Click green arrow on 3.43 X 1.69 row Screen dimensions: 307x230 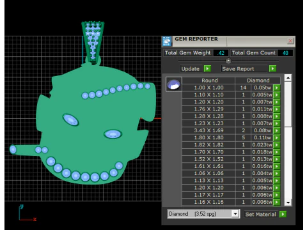pyautogui.click(x=276, y=130)
